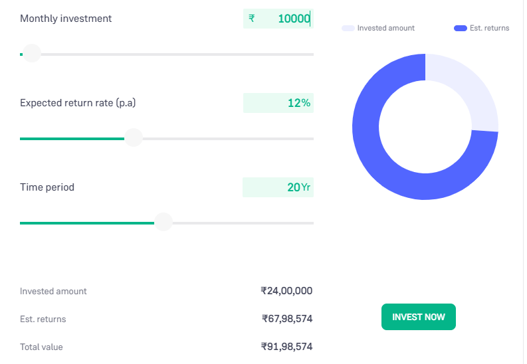Screen dimensions: 527x364
Task: Click the Invested amount legend color swatch
Action: click(x=348, y=28)
